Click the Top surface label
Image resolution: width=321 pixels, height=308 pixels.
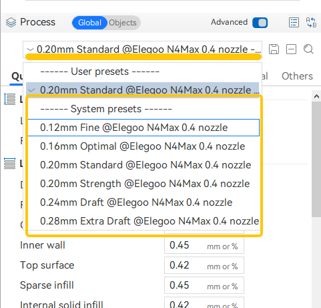(47, 265)
